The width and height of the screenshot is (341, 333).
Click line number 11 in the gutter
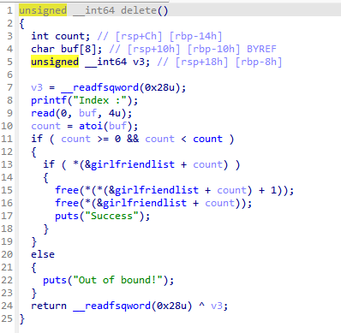click(7, 139)
